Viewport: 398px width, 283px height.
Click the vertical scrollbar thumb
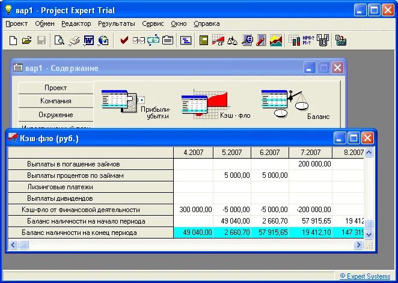coord(369,224)
